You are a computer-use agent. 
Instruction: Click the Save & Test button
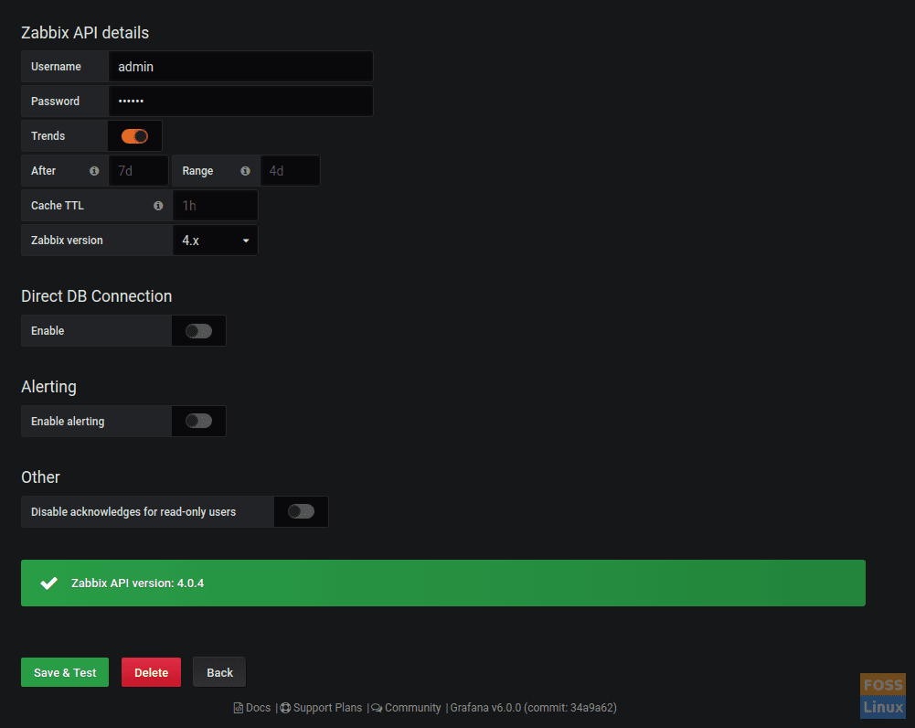click(65, 672)
